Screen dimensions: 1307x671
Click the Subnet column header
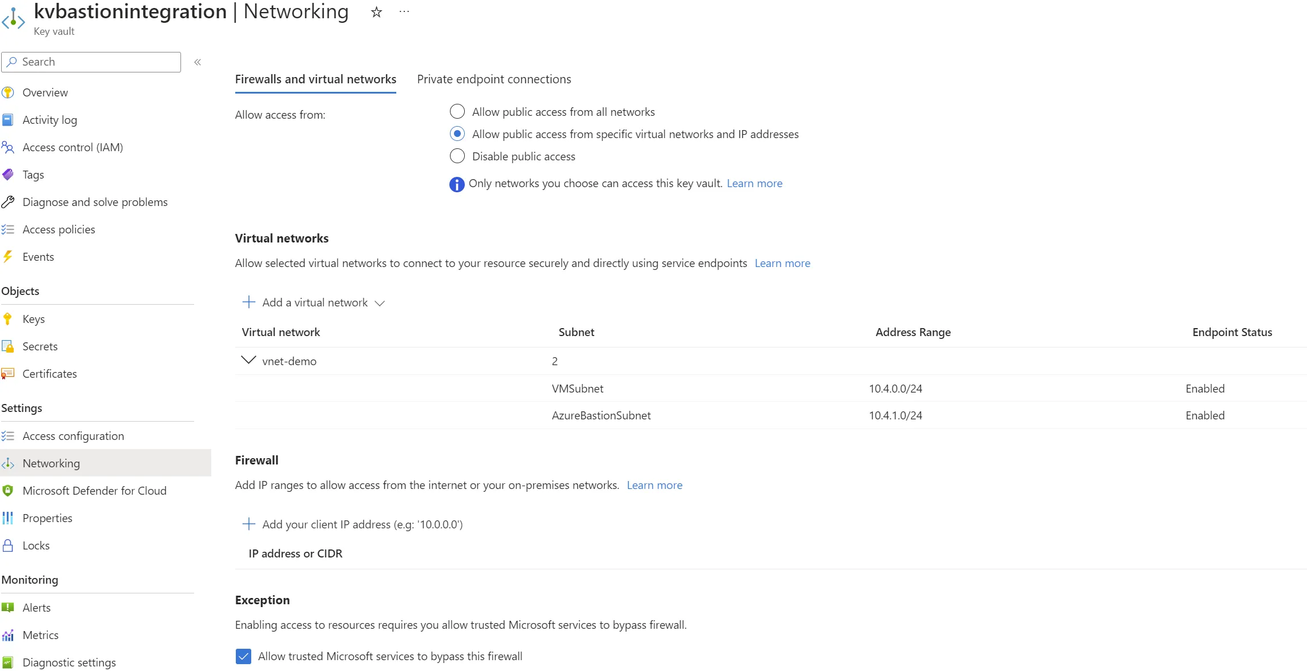(576, 332)
